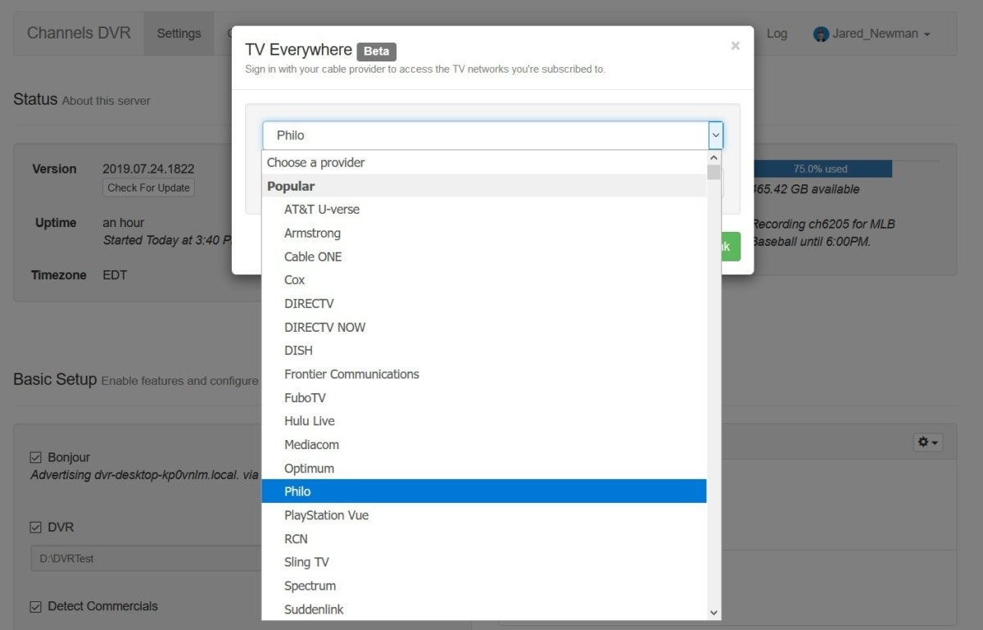Click the Beta badge in dialog title
Viewport: 983px width, 630px height.
tap(377, 51)
